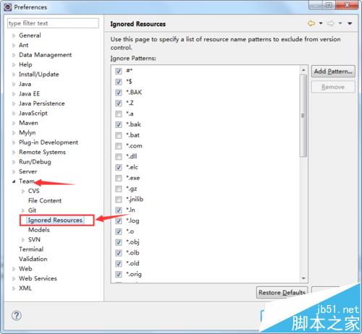This screenshot has width=362, height=334.
Task: Select Terminal preferences item
Action: click(x=31, y=249)
